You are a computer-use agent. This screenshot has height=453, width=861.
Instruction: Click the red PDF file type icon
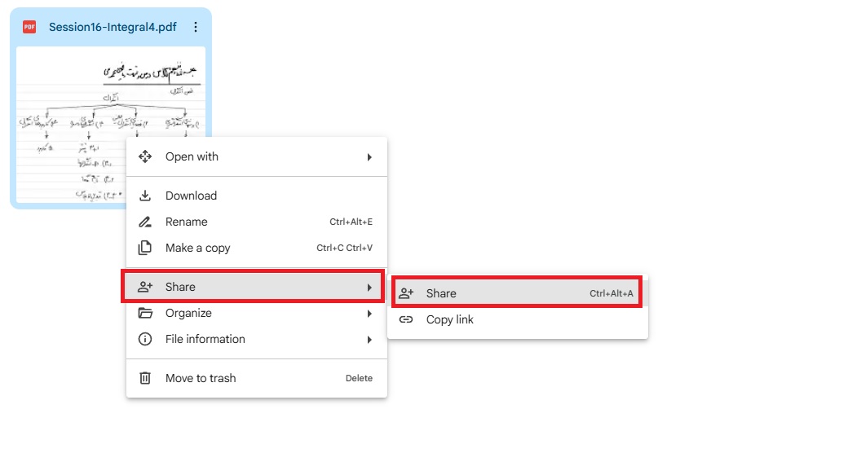pos(29,27)
